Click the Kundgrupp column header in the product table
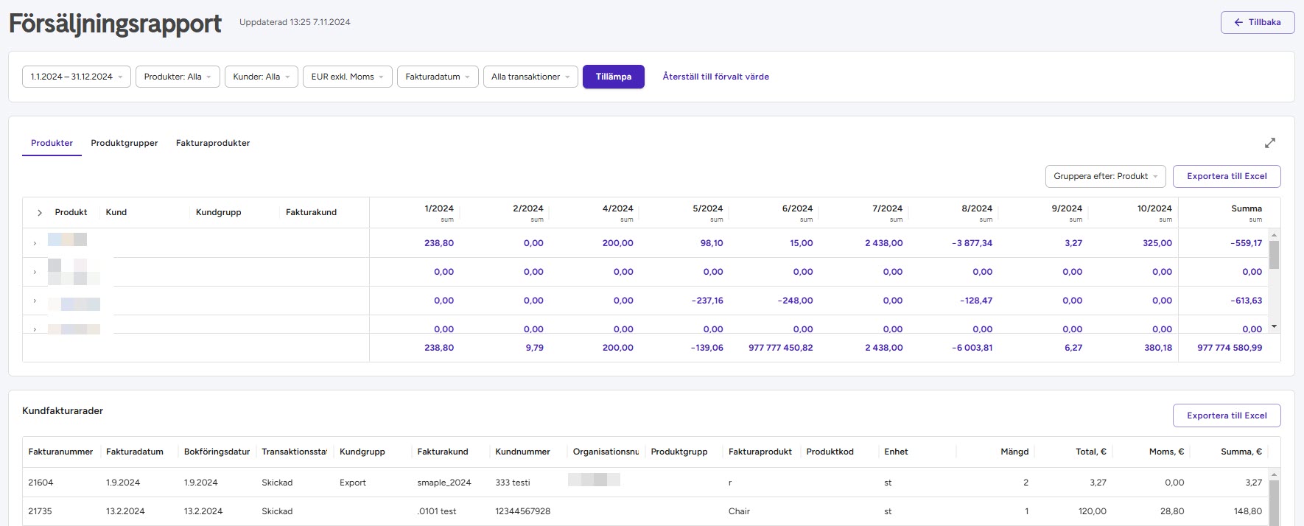This screenshot has height=526, width=1304. click(219, 212)
